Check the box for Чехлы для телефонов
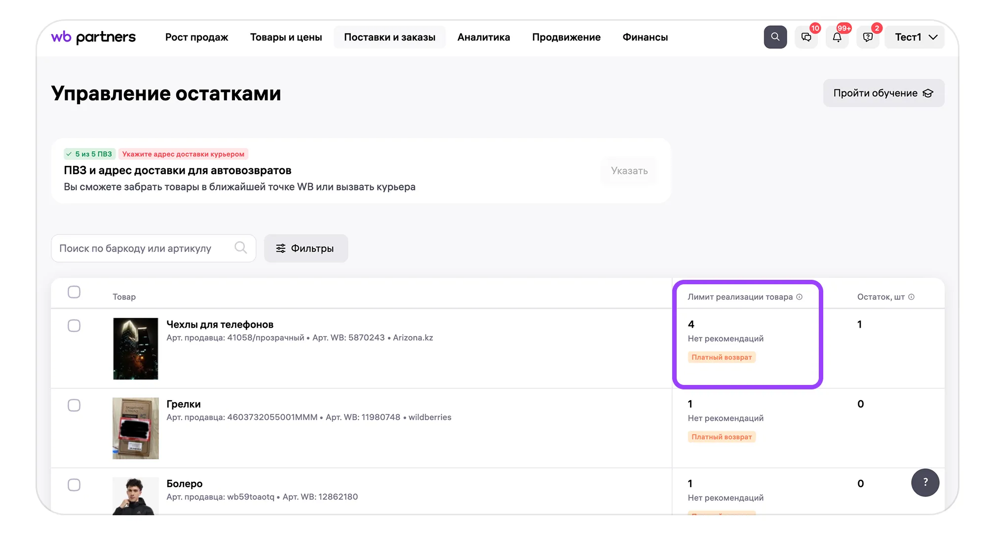Viewport: 995px width, 533px height. tap(74, 326)
